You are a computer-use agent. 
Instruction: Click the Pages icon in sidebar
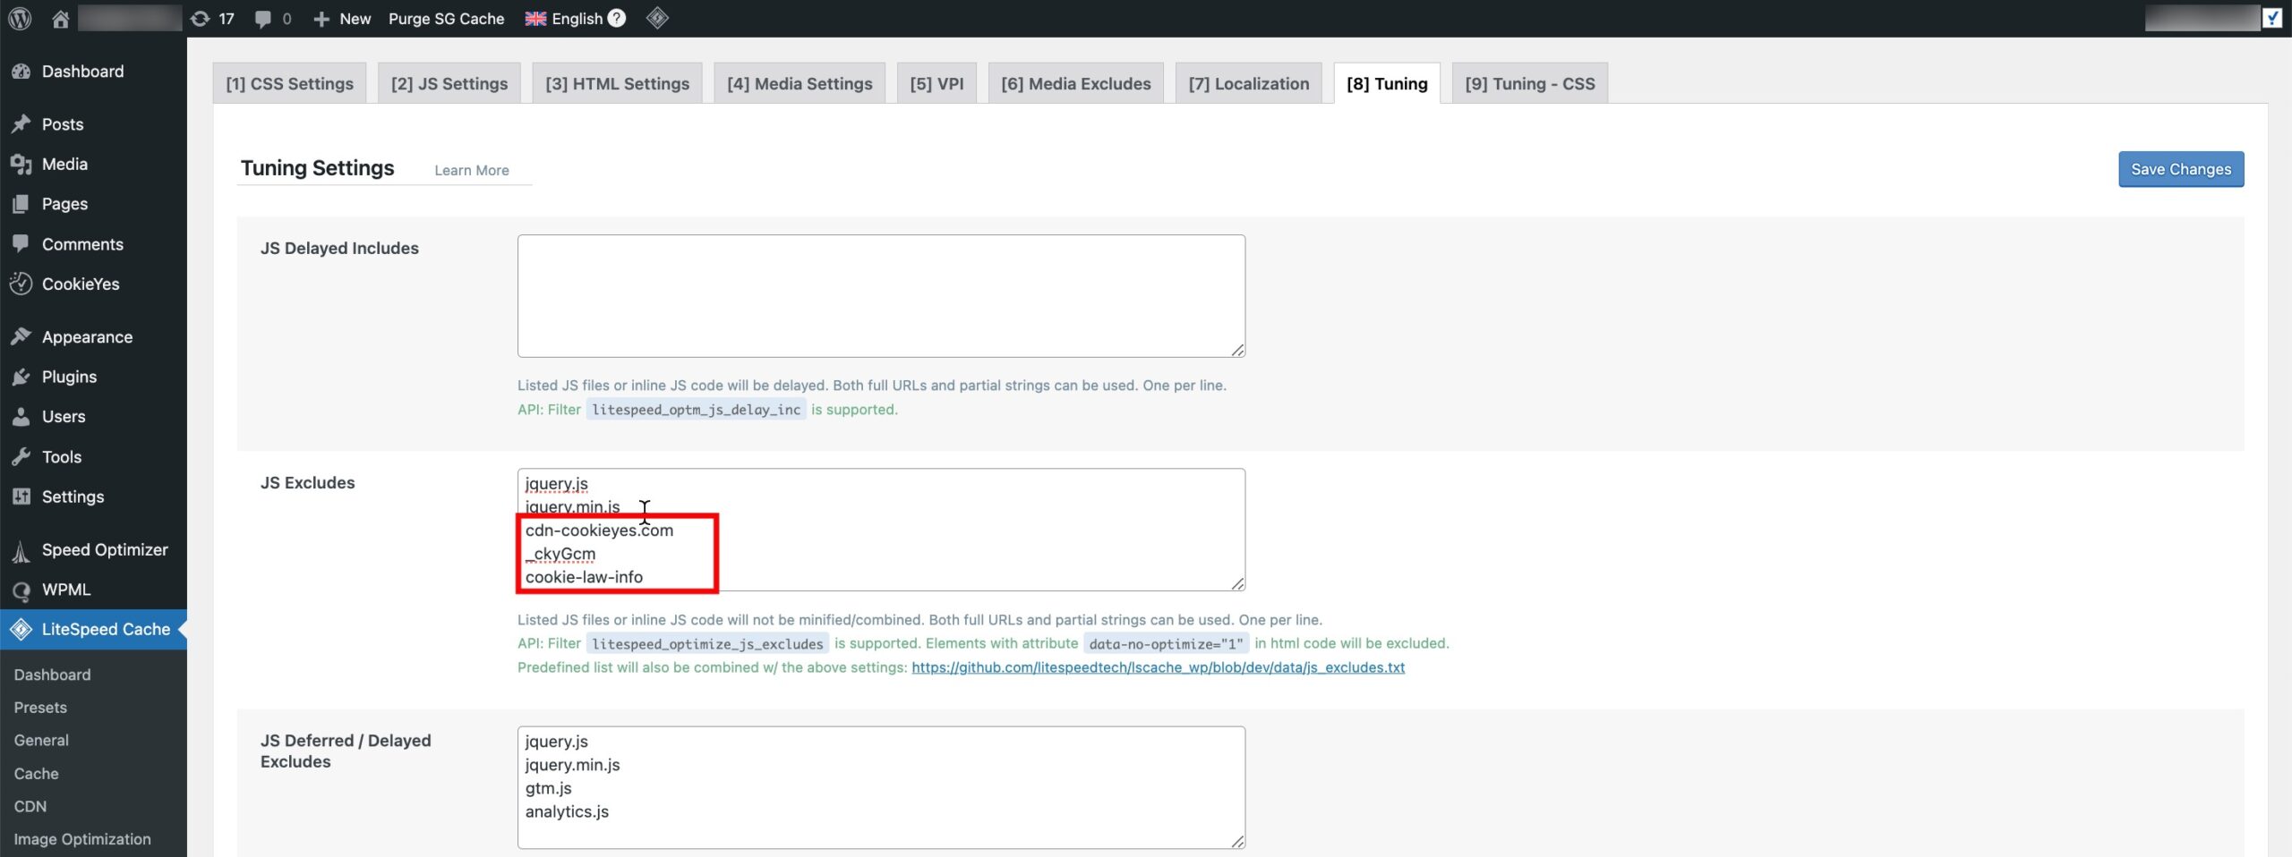click(x=21, y=204)
